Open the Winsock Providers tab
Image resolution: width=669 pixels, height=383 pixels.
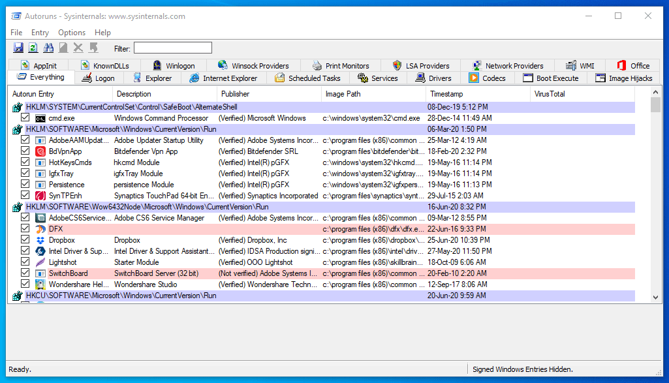point(253,66)
